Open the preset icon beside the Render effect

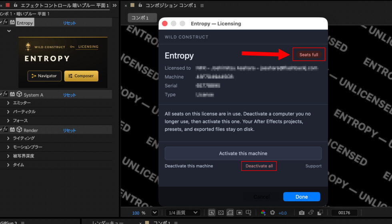12,130
